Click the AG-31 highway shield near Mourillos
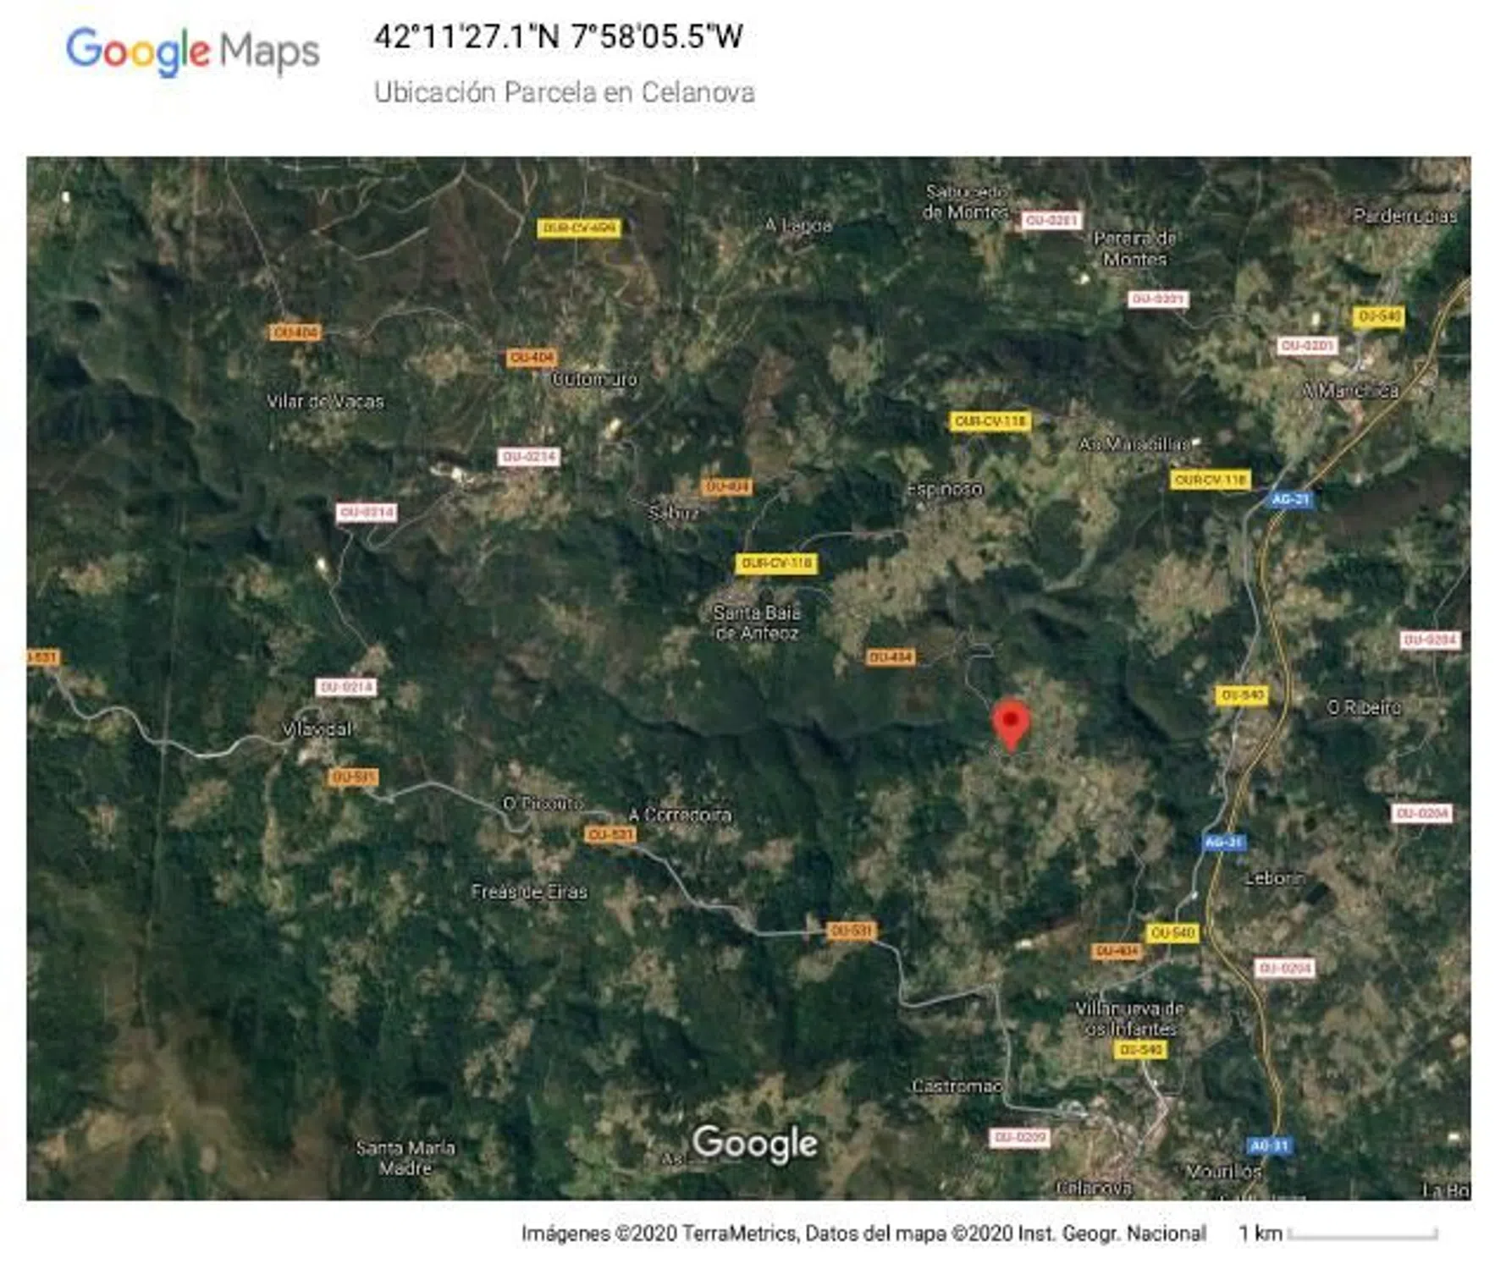 [x=1269, y=1145]
